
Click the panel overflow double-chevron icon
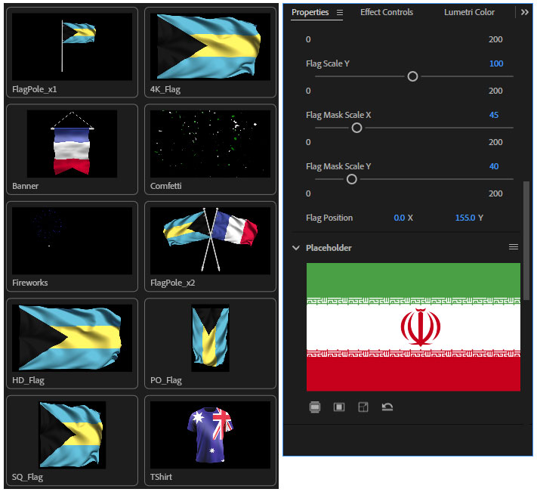click(525, 12)
